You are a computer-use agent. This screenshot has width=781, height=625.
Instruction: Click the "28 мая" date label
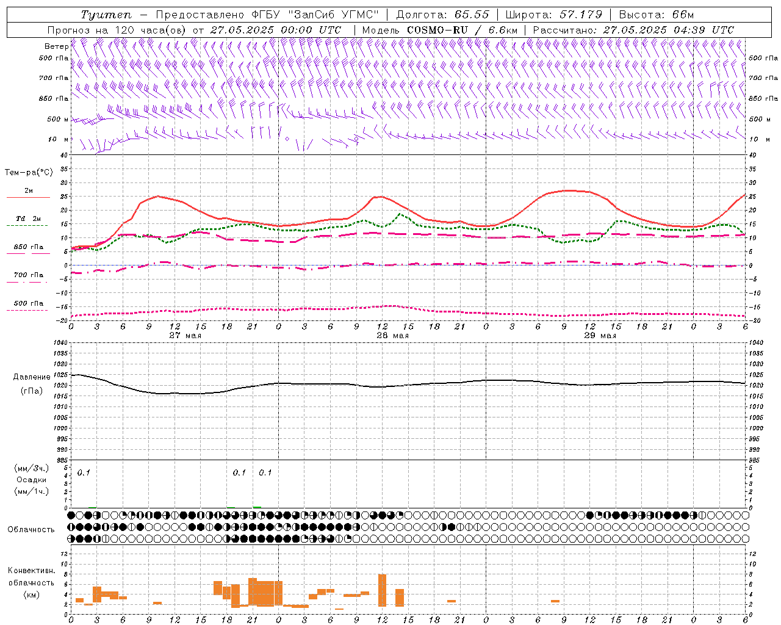click(x=392, y=336)
